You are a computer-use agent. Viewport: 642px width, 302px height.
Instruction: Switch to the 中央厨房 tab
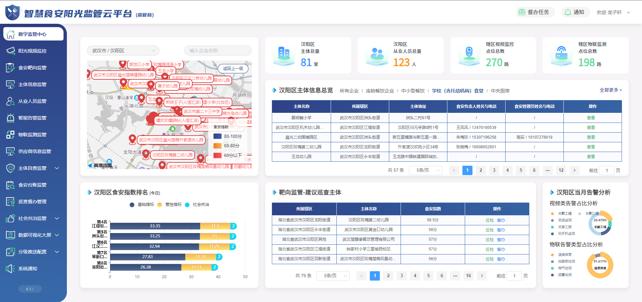pos(500,91)
